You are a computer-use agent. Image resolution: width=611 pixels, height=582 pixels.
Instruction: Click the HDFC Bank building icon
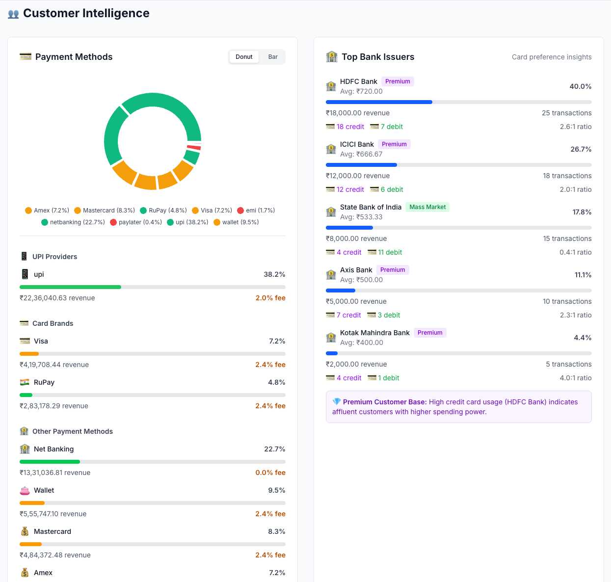(x=331, y=86)
